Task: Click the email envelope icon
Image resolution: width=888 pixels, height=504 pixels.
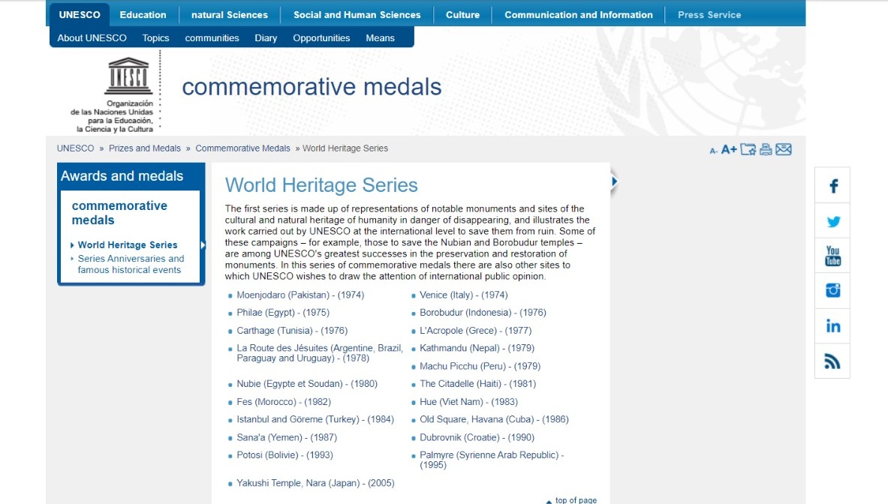Action: pyautogui.click(x=783, y=149)
